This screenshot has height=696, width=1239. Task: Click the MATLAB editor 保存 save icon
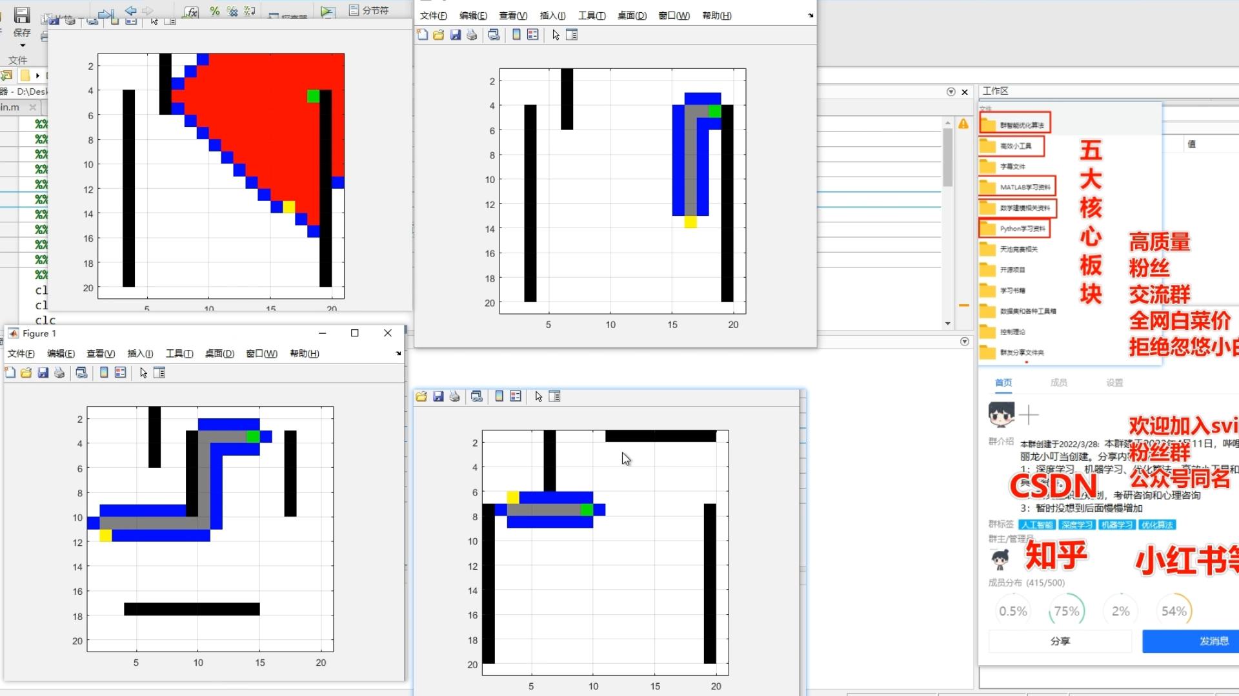(22, 15)
